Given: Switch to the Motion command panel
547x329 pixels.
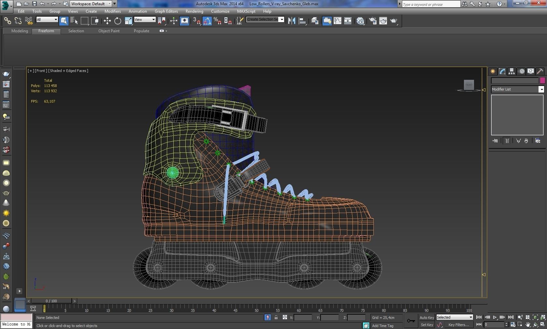Looking at the screenshot, I should pyautogui.click(x=521, y=71).
